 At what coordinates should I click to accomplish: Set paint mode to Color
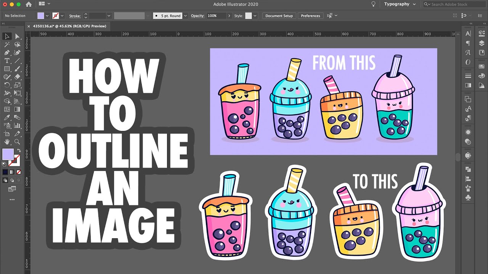click(5, 172)
